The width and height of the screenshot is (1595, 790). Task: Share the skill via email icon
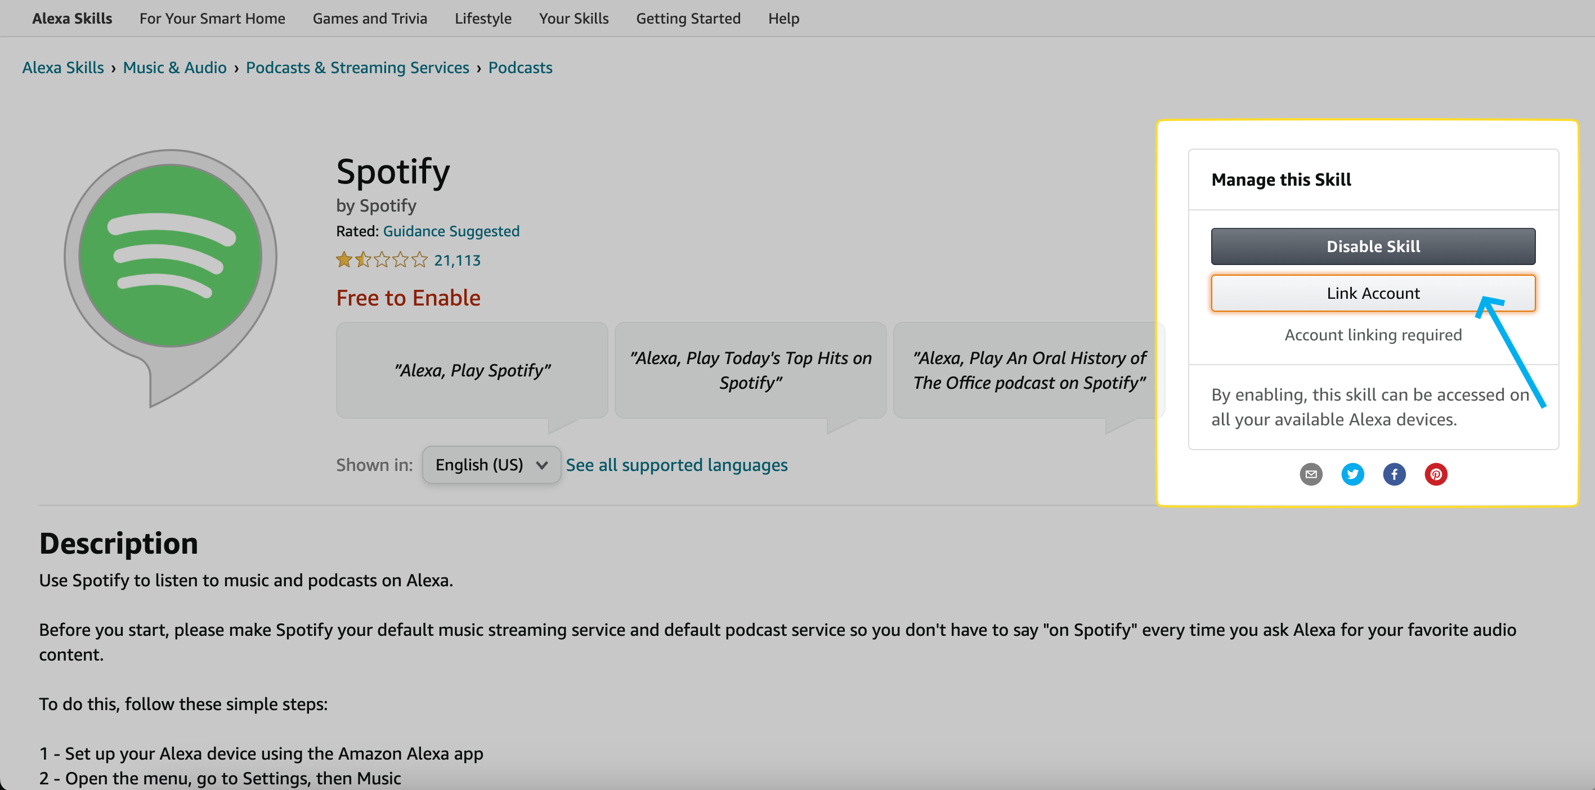coord(1311,474)
